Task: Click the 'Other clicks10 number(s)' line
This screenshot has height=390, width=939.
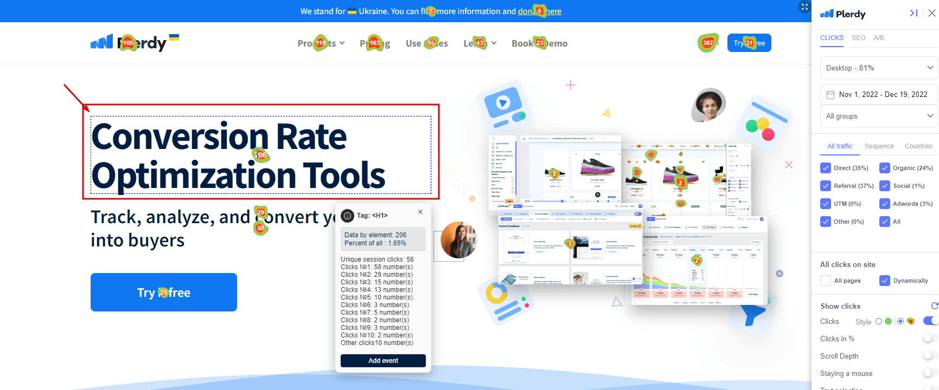Action: [377, 343]
